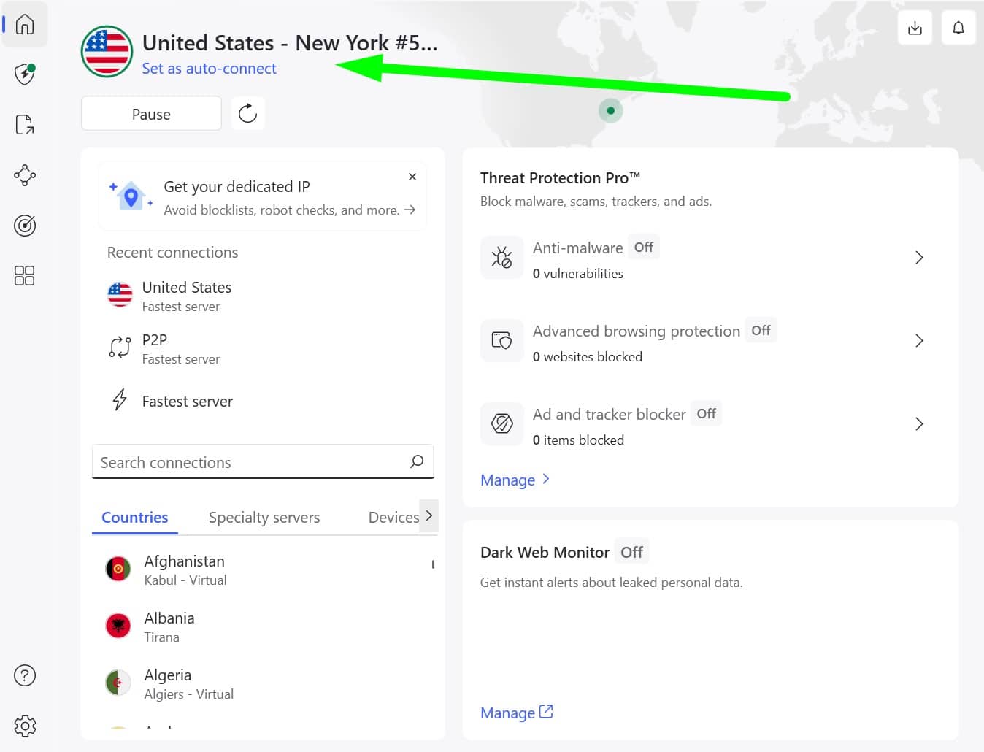
Task: Click the Afghanistan flag icon
Action: click(118, 569)
